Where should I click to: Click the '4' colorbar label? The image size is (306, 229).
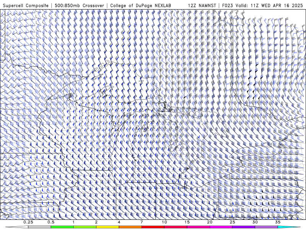point(119,222)
